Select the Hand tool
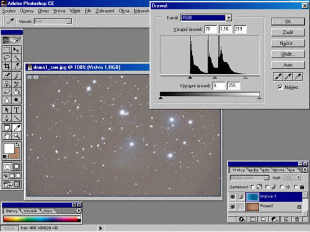This screenshot has width=310, height=232. tap(7, 135)
